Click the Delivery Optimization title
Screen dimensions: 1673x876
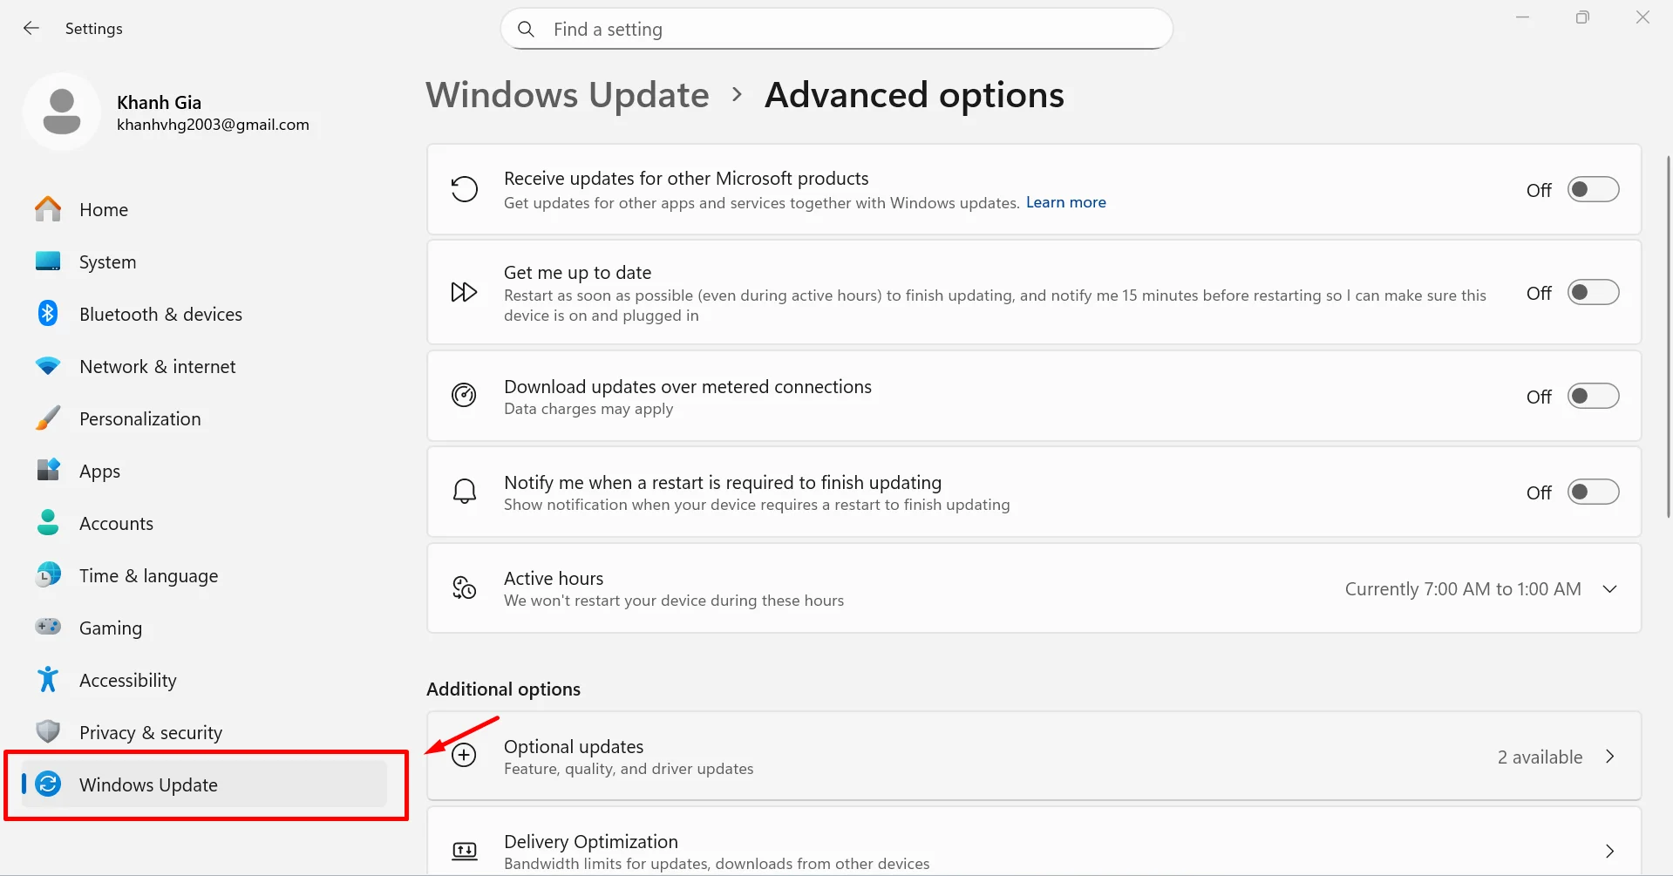(x=591, y=841)
